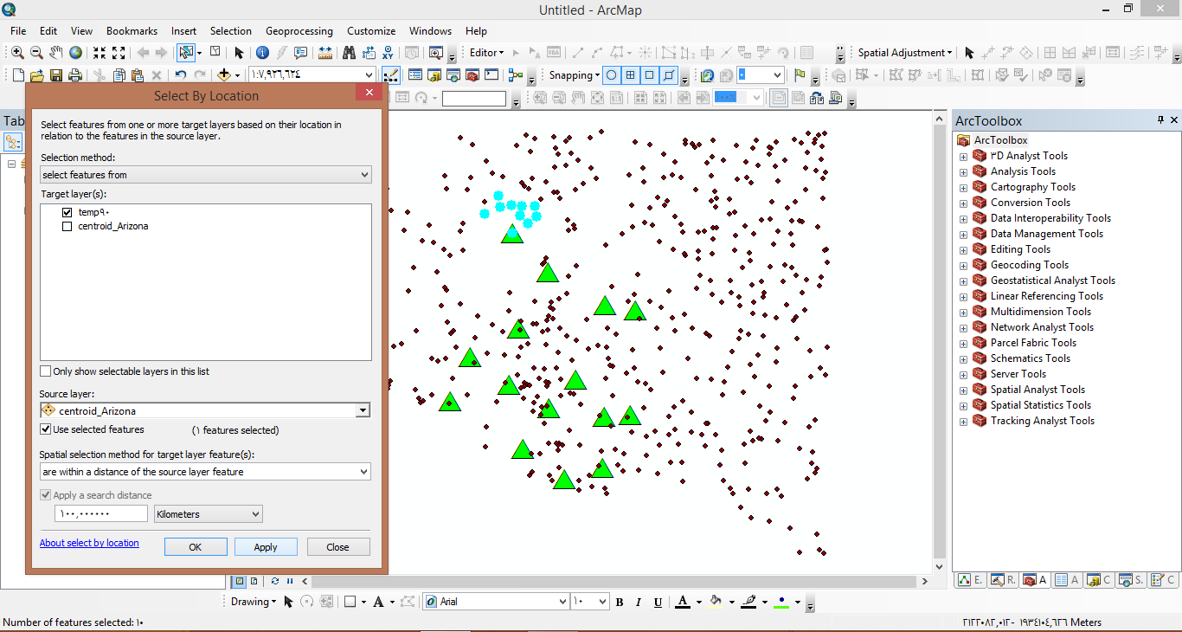Pick the Select Elements arrow tool
The image size is (1182, 632).
coord(240,53)
